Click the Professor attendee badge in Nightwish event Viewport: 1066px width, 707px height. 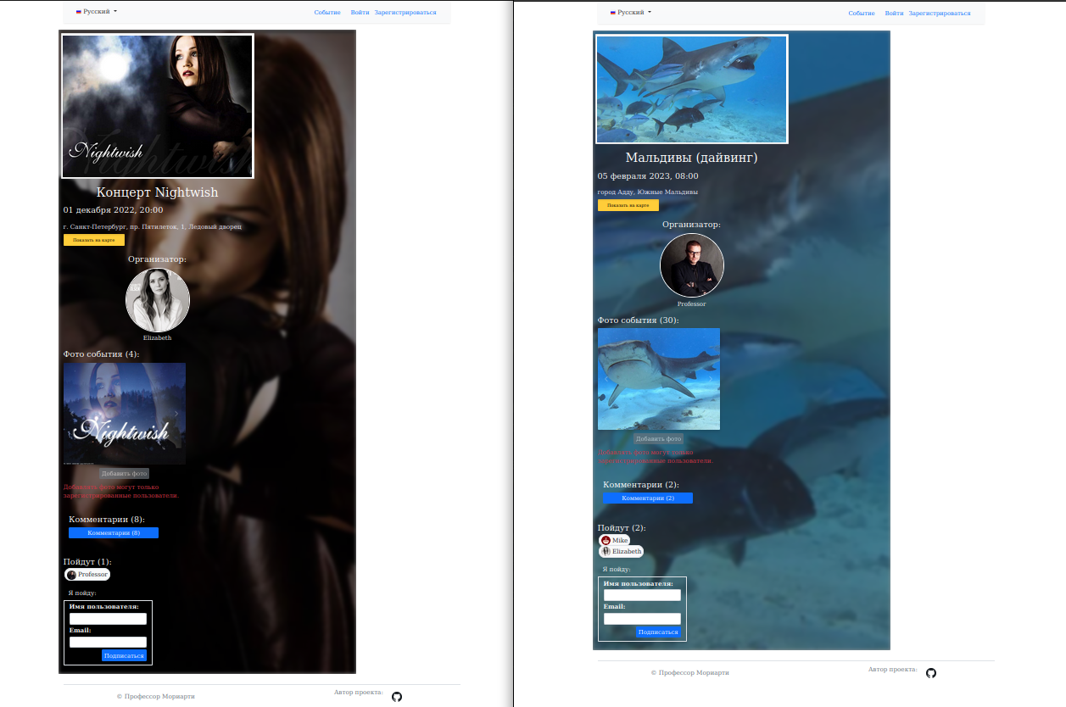87,575
